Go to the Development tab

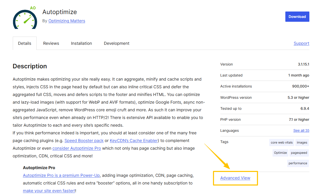(117, 43)
